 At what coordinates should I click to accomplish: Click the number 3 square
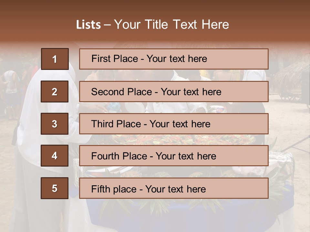click(55, 124)
